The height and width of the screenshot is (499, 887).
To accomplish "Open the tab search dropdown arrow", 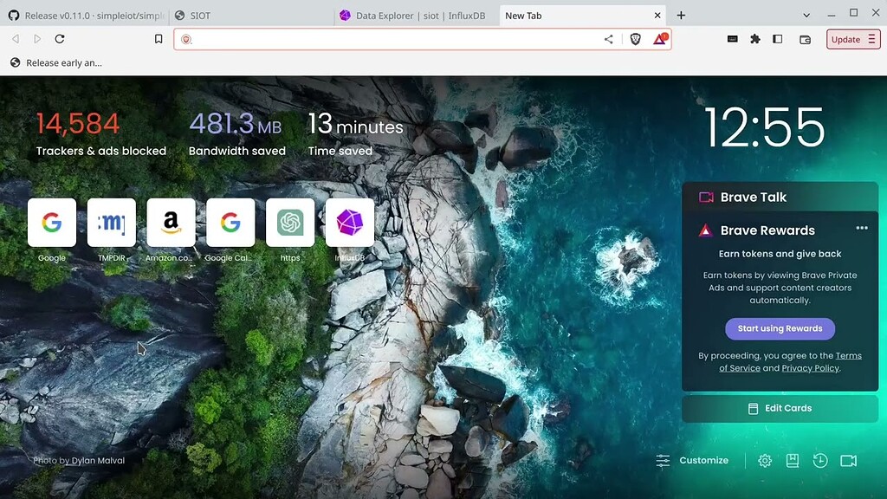I will coord(806,15).
